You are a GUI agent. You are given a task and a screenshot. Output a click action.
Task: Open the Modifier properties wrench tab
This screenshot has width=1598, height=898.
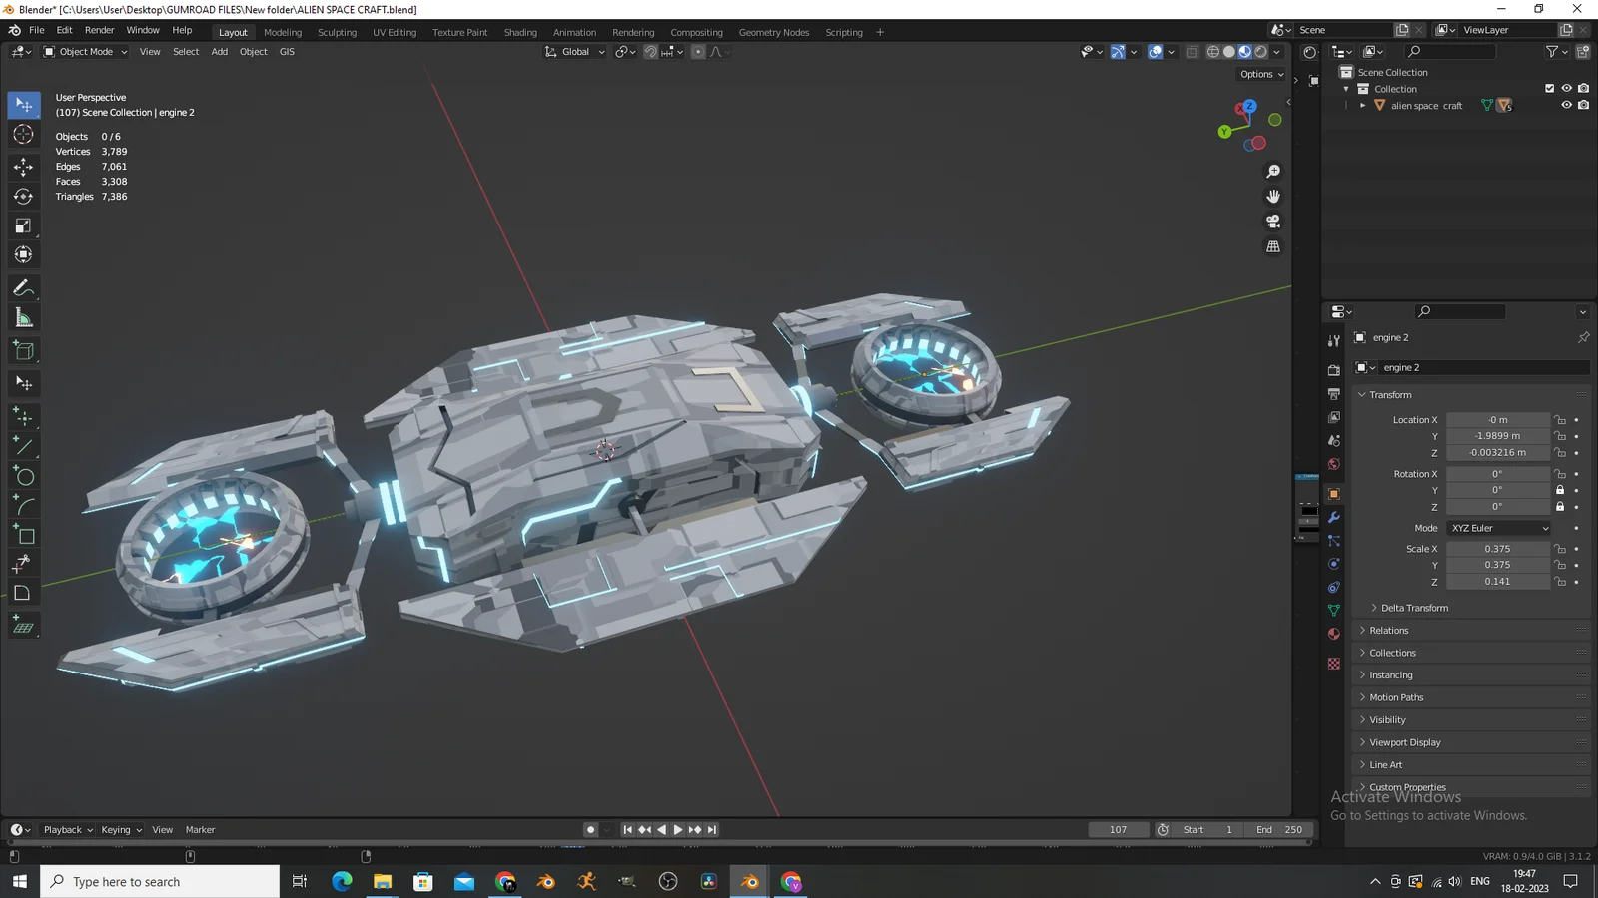(1333, 517)
